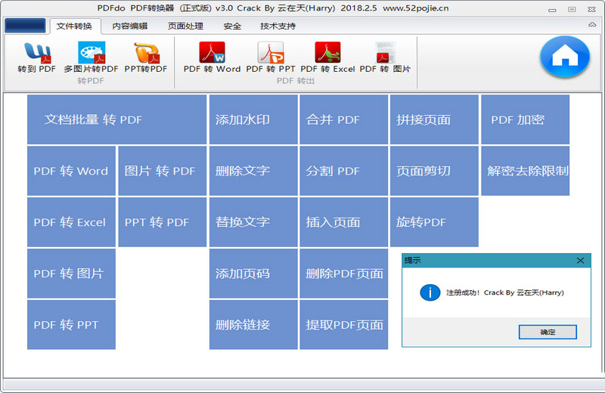The width and height of the screenshot is (605, 393).
Task: Collapse the ribbon with the arrow icon
Action: 592,25
